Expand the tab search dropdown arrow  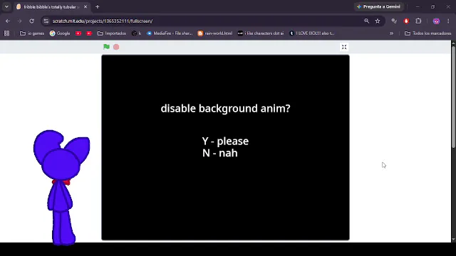(x=6, y=6)
